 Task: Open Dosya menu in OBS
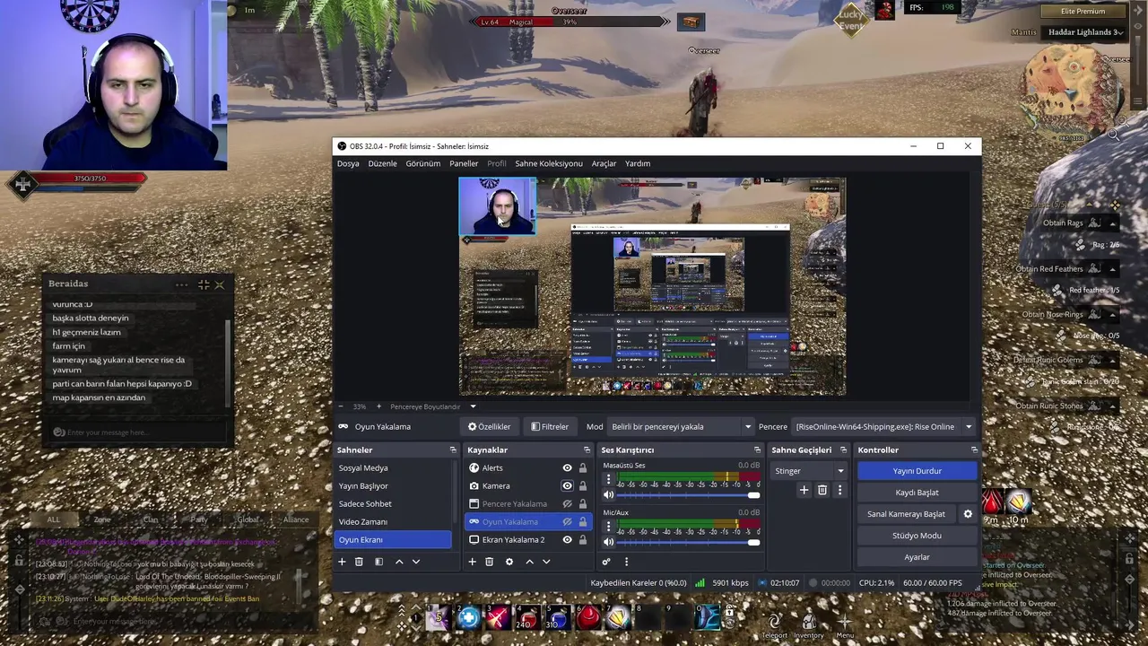click(x=348, y=163)
